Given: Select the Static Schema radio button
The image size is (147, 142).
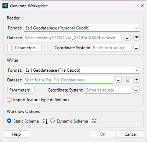Looking at the screenshot, I should coord(9,121).
